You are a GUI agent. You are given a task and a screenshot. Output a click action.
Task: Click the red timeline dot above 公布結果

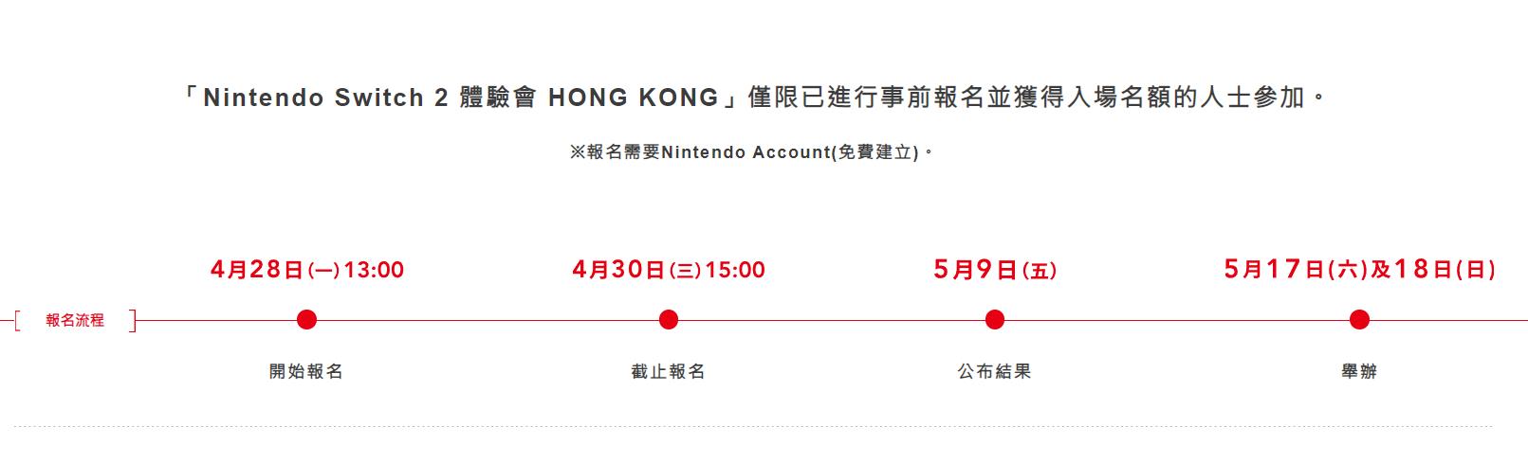995,320
